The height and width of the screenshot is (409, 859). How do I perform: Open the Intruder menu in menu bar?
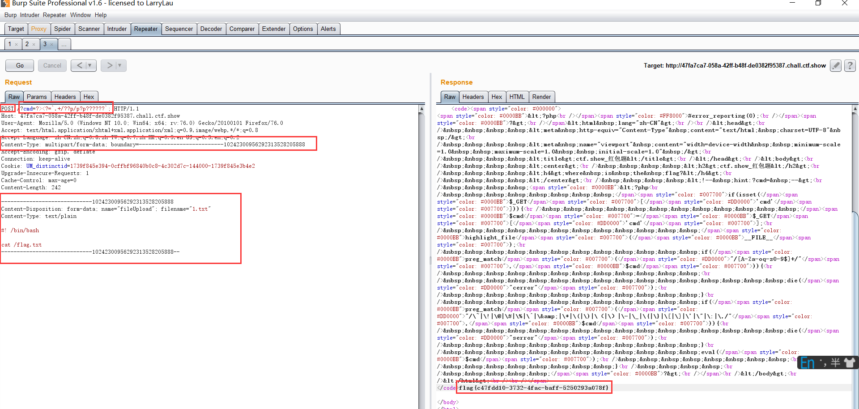(30, 15)
